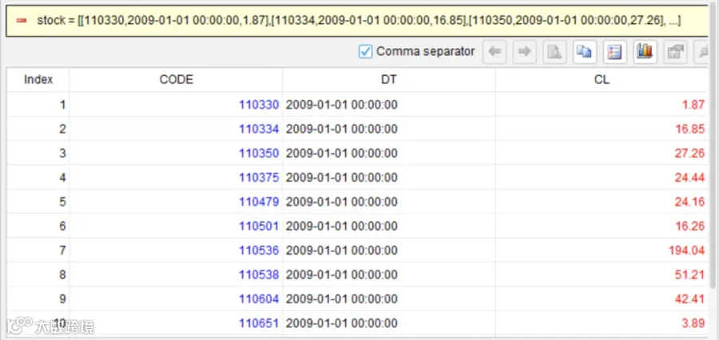
Task: Select CL value 24.44
Action: click(689, 178)
